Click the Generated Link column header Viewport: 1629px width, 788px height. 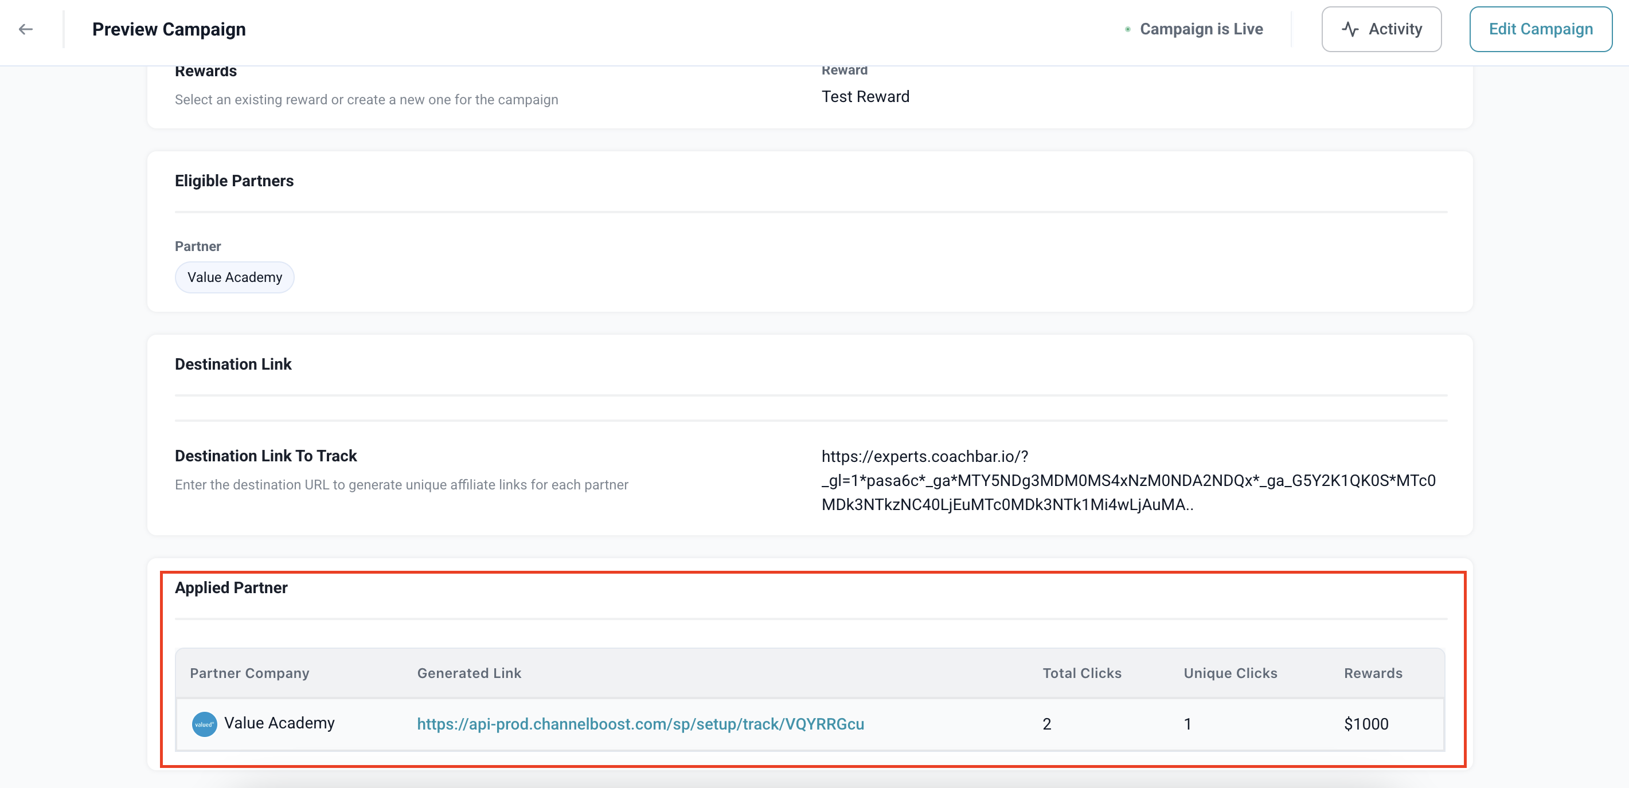(x=468, y=673)
